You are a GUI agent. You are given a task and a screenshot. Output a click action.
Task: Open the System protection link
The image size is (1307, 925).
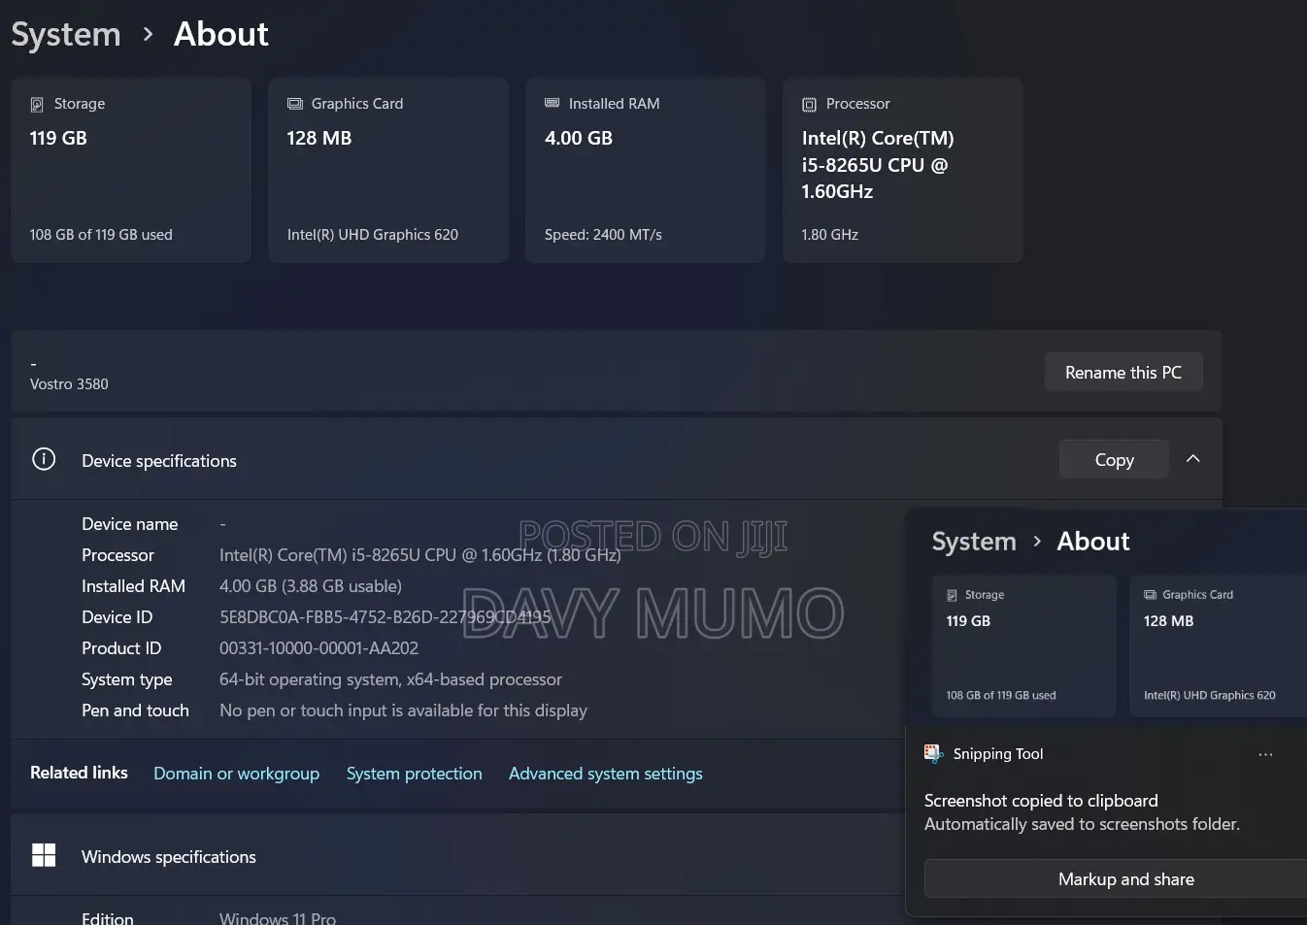pos(414,774)
